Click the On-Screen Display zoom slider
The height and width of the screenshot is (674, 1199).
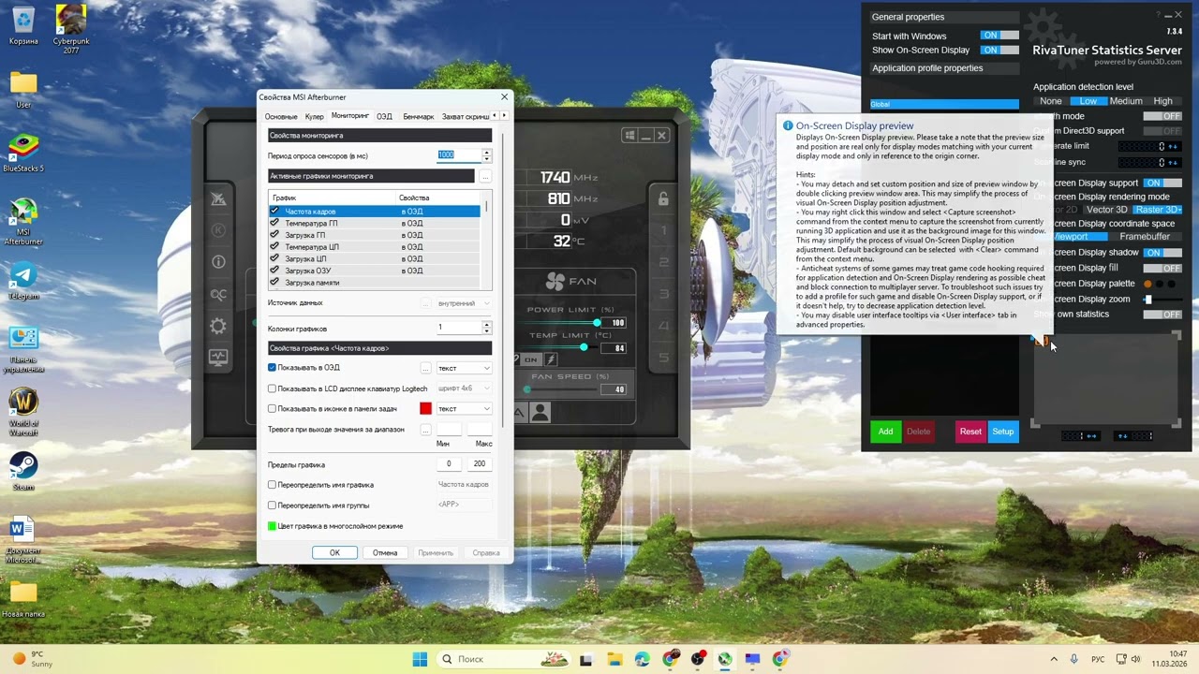[1162, 300]
